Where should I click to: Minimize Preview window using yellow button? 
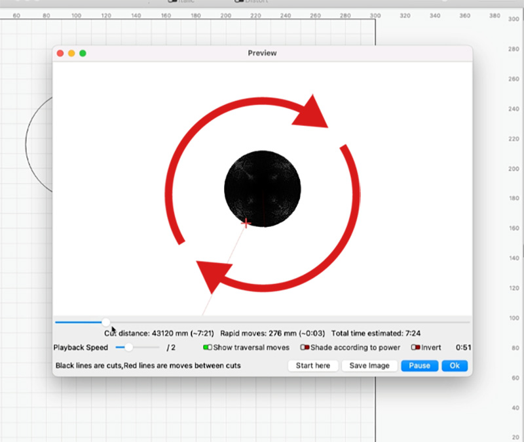[71, 53]
